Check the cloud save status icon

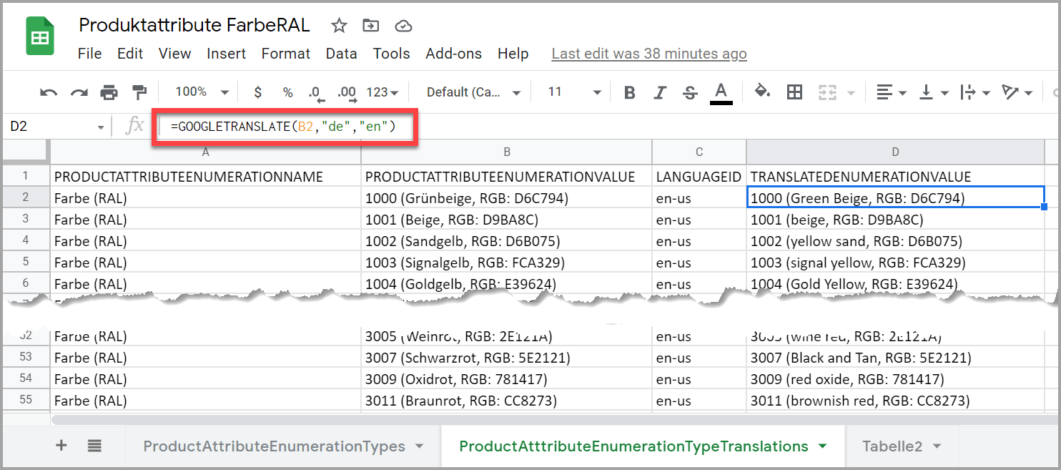(x=404, y=26)
